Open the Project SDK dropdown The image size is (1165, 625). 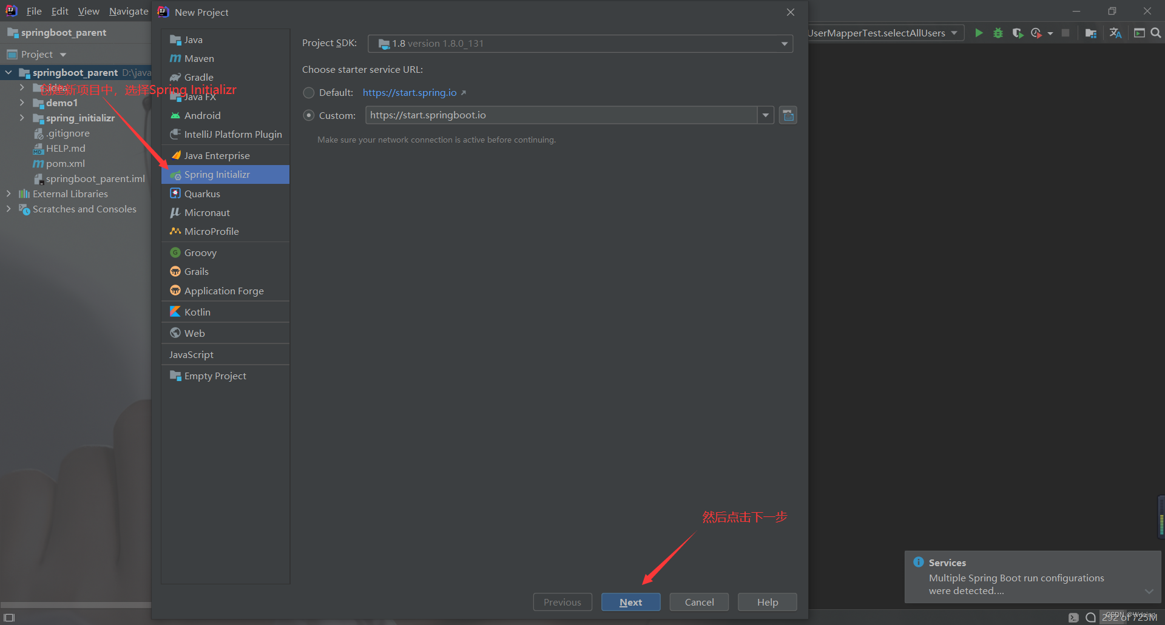click(580, 44)
